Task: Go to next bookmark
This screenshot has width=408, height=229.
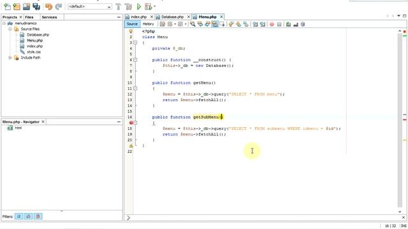Action: click(238, 24)
